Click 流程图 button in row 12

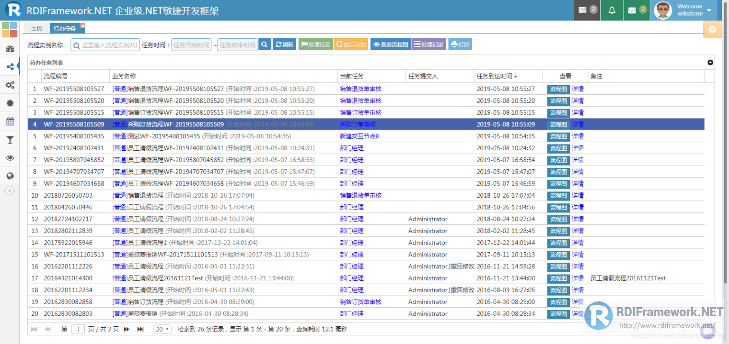(x=558, y=219)
